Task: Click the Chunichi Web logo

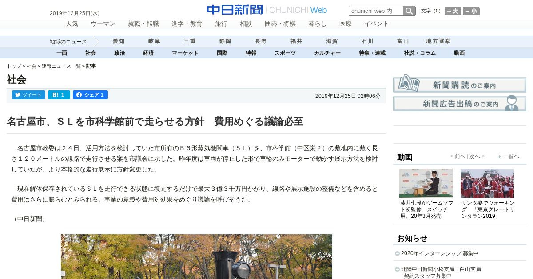Action: tap(266, 10)
